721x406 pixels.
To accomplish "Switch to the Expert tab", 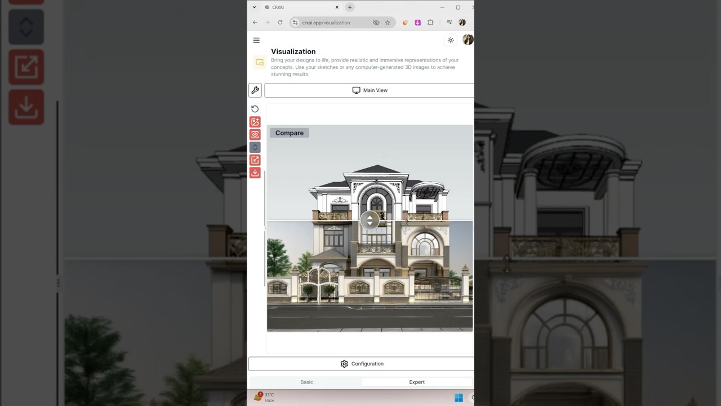I will click(417, 382).
